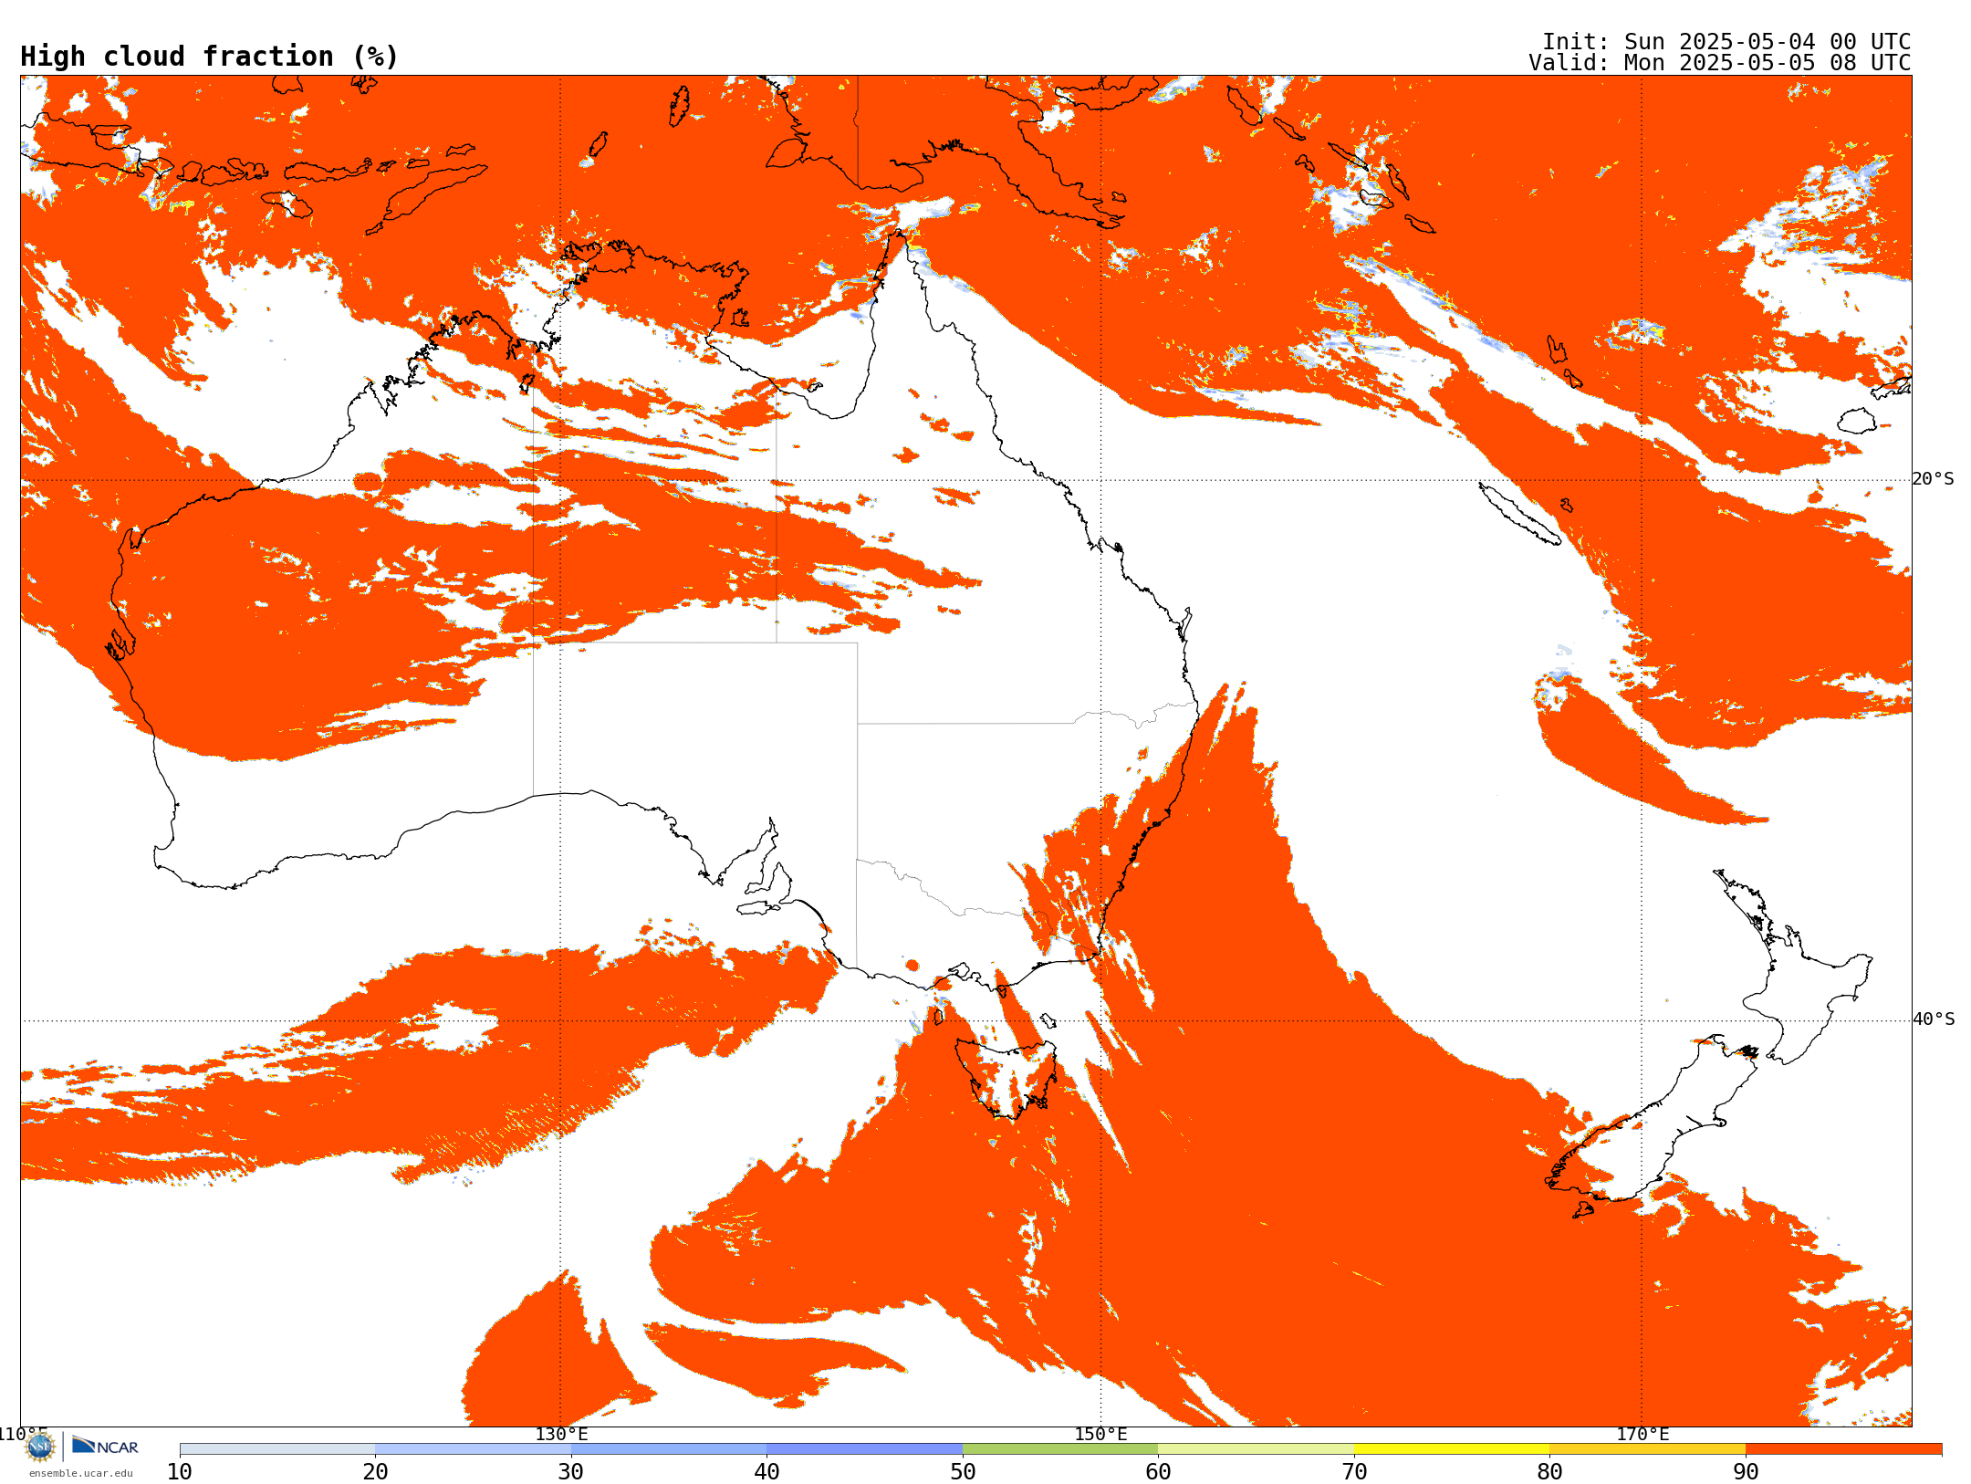Click the colorbar label 70
1971x1484 pixels.
(1354, 1471)
